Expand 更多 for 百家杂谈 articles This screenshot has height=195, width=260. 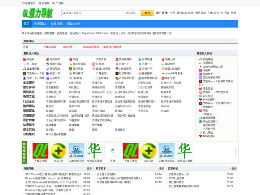pyautogui.click(x=233, y=169)
